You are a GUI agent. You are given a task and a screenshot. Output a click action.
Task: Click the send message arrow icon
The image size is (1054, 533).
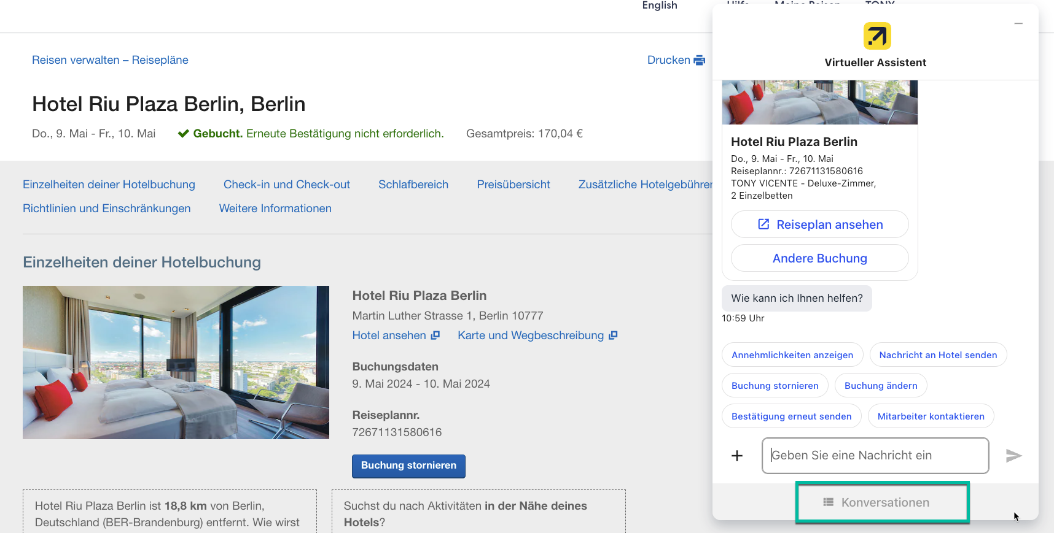pos(1013,456)
